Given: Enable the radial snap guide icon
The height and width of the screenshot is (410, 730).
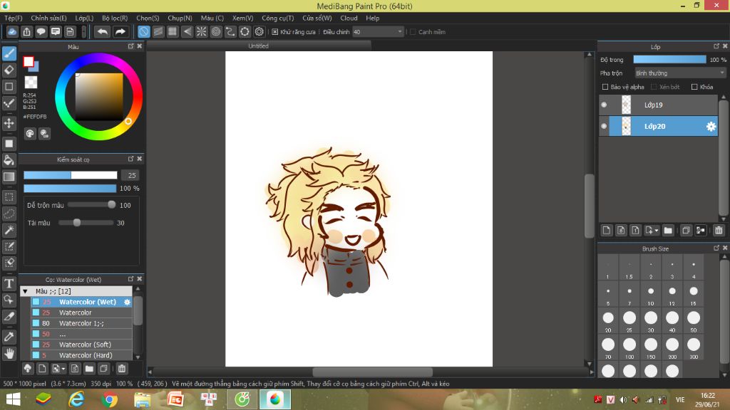Looking at the screenshot, I should point(201,31).
